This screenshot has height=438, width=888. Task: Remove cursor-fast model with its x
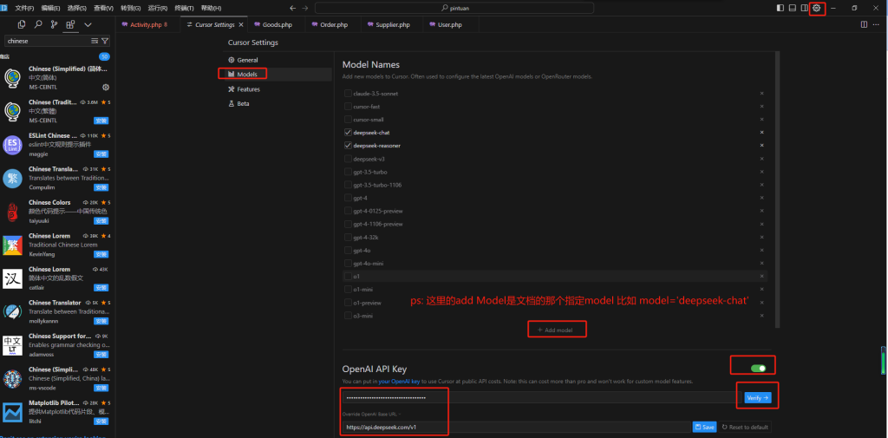(761, 106)
